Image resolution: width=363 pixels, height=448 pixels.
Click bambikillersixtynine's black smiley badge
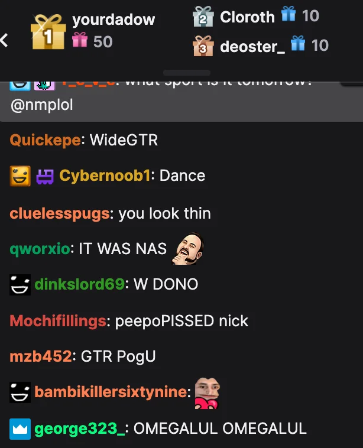coord(20,392)
